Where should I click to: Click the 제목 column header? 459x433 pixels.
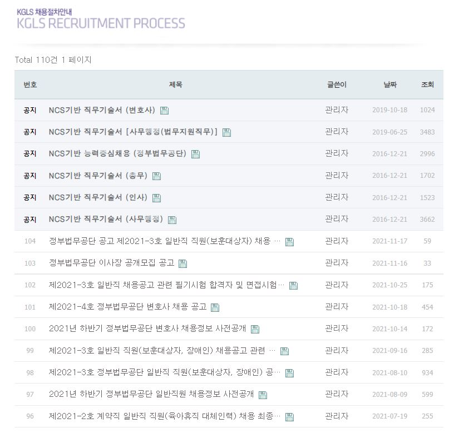(176, 85)
